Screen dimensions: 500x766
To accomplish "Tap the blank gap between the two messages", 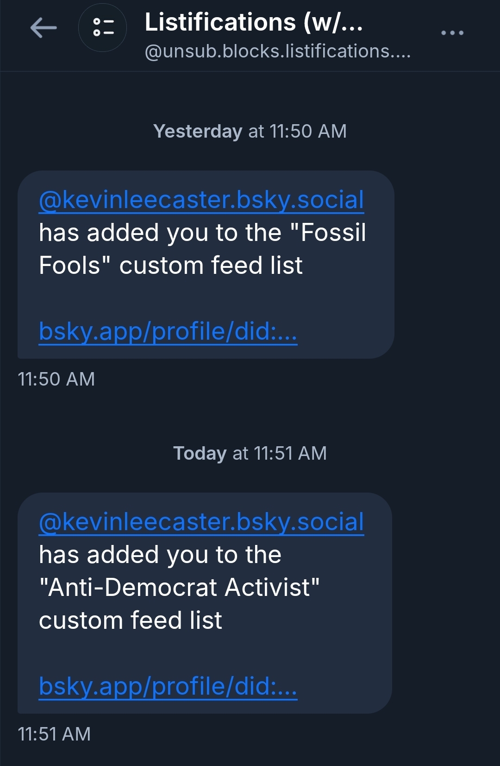I will click(x=250, y=412).
